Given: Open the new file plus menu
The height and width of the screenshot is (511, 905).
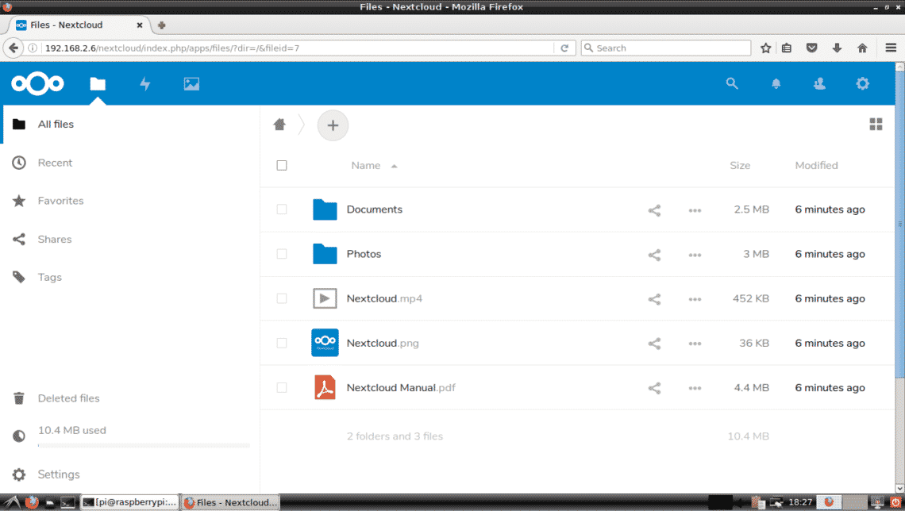Looking at the screenshot, I should point(333,125).
